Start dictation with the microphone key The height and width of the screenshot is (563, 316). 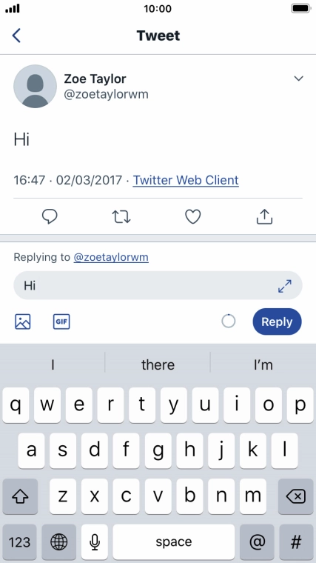tap(95, 542)
